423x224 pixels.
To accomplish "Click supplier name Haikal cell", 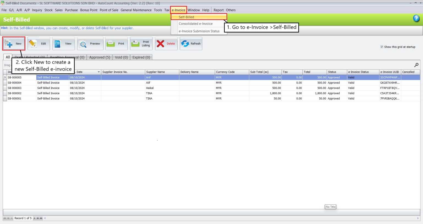I will 162,88.
